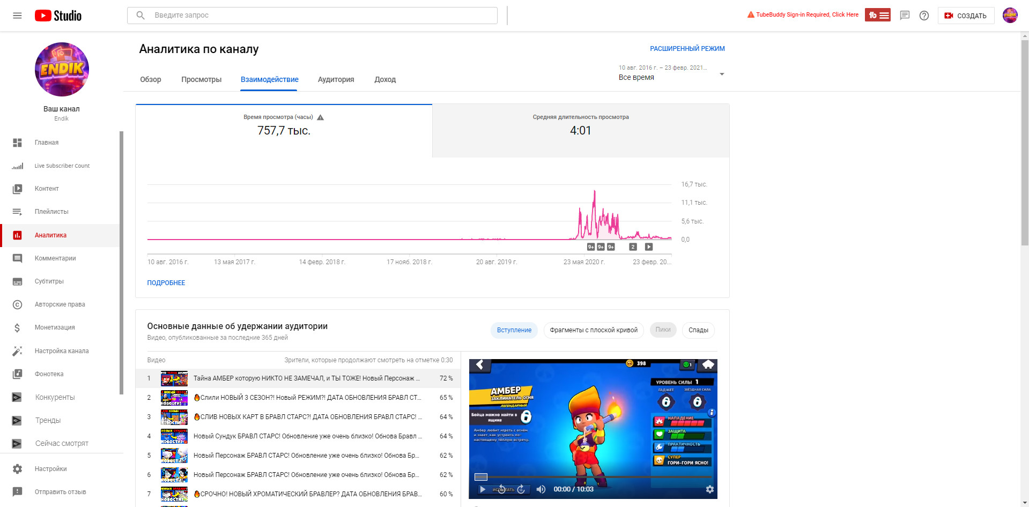Viewport: 1029px width, 507px height.
Task: Select the Вступление chip
Action: click(x=514, y=330)
